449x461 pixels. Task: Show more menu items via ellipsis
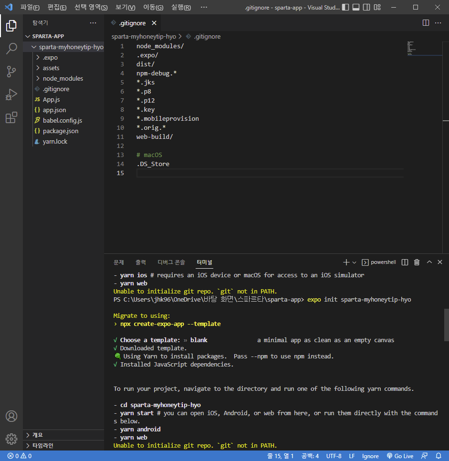tap(204, 7)
